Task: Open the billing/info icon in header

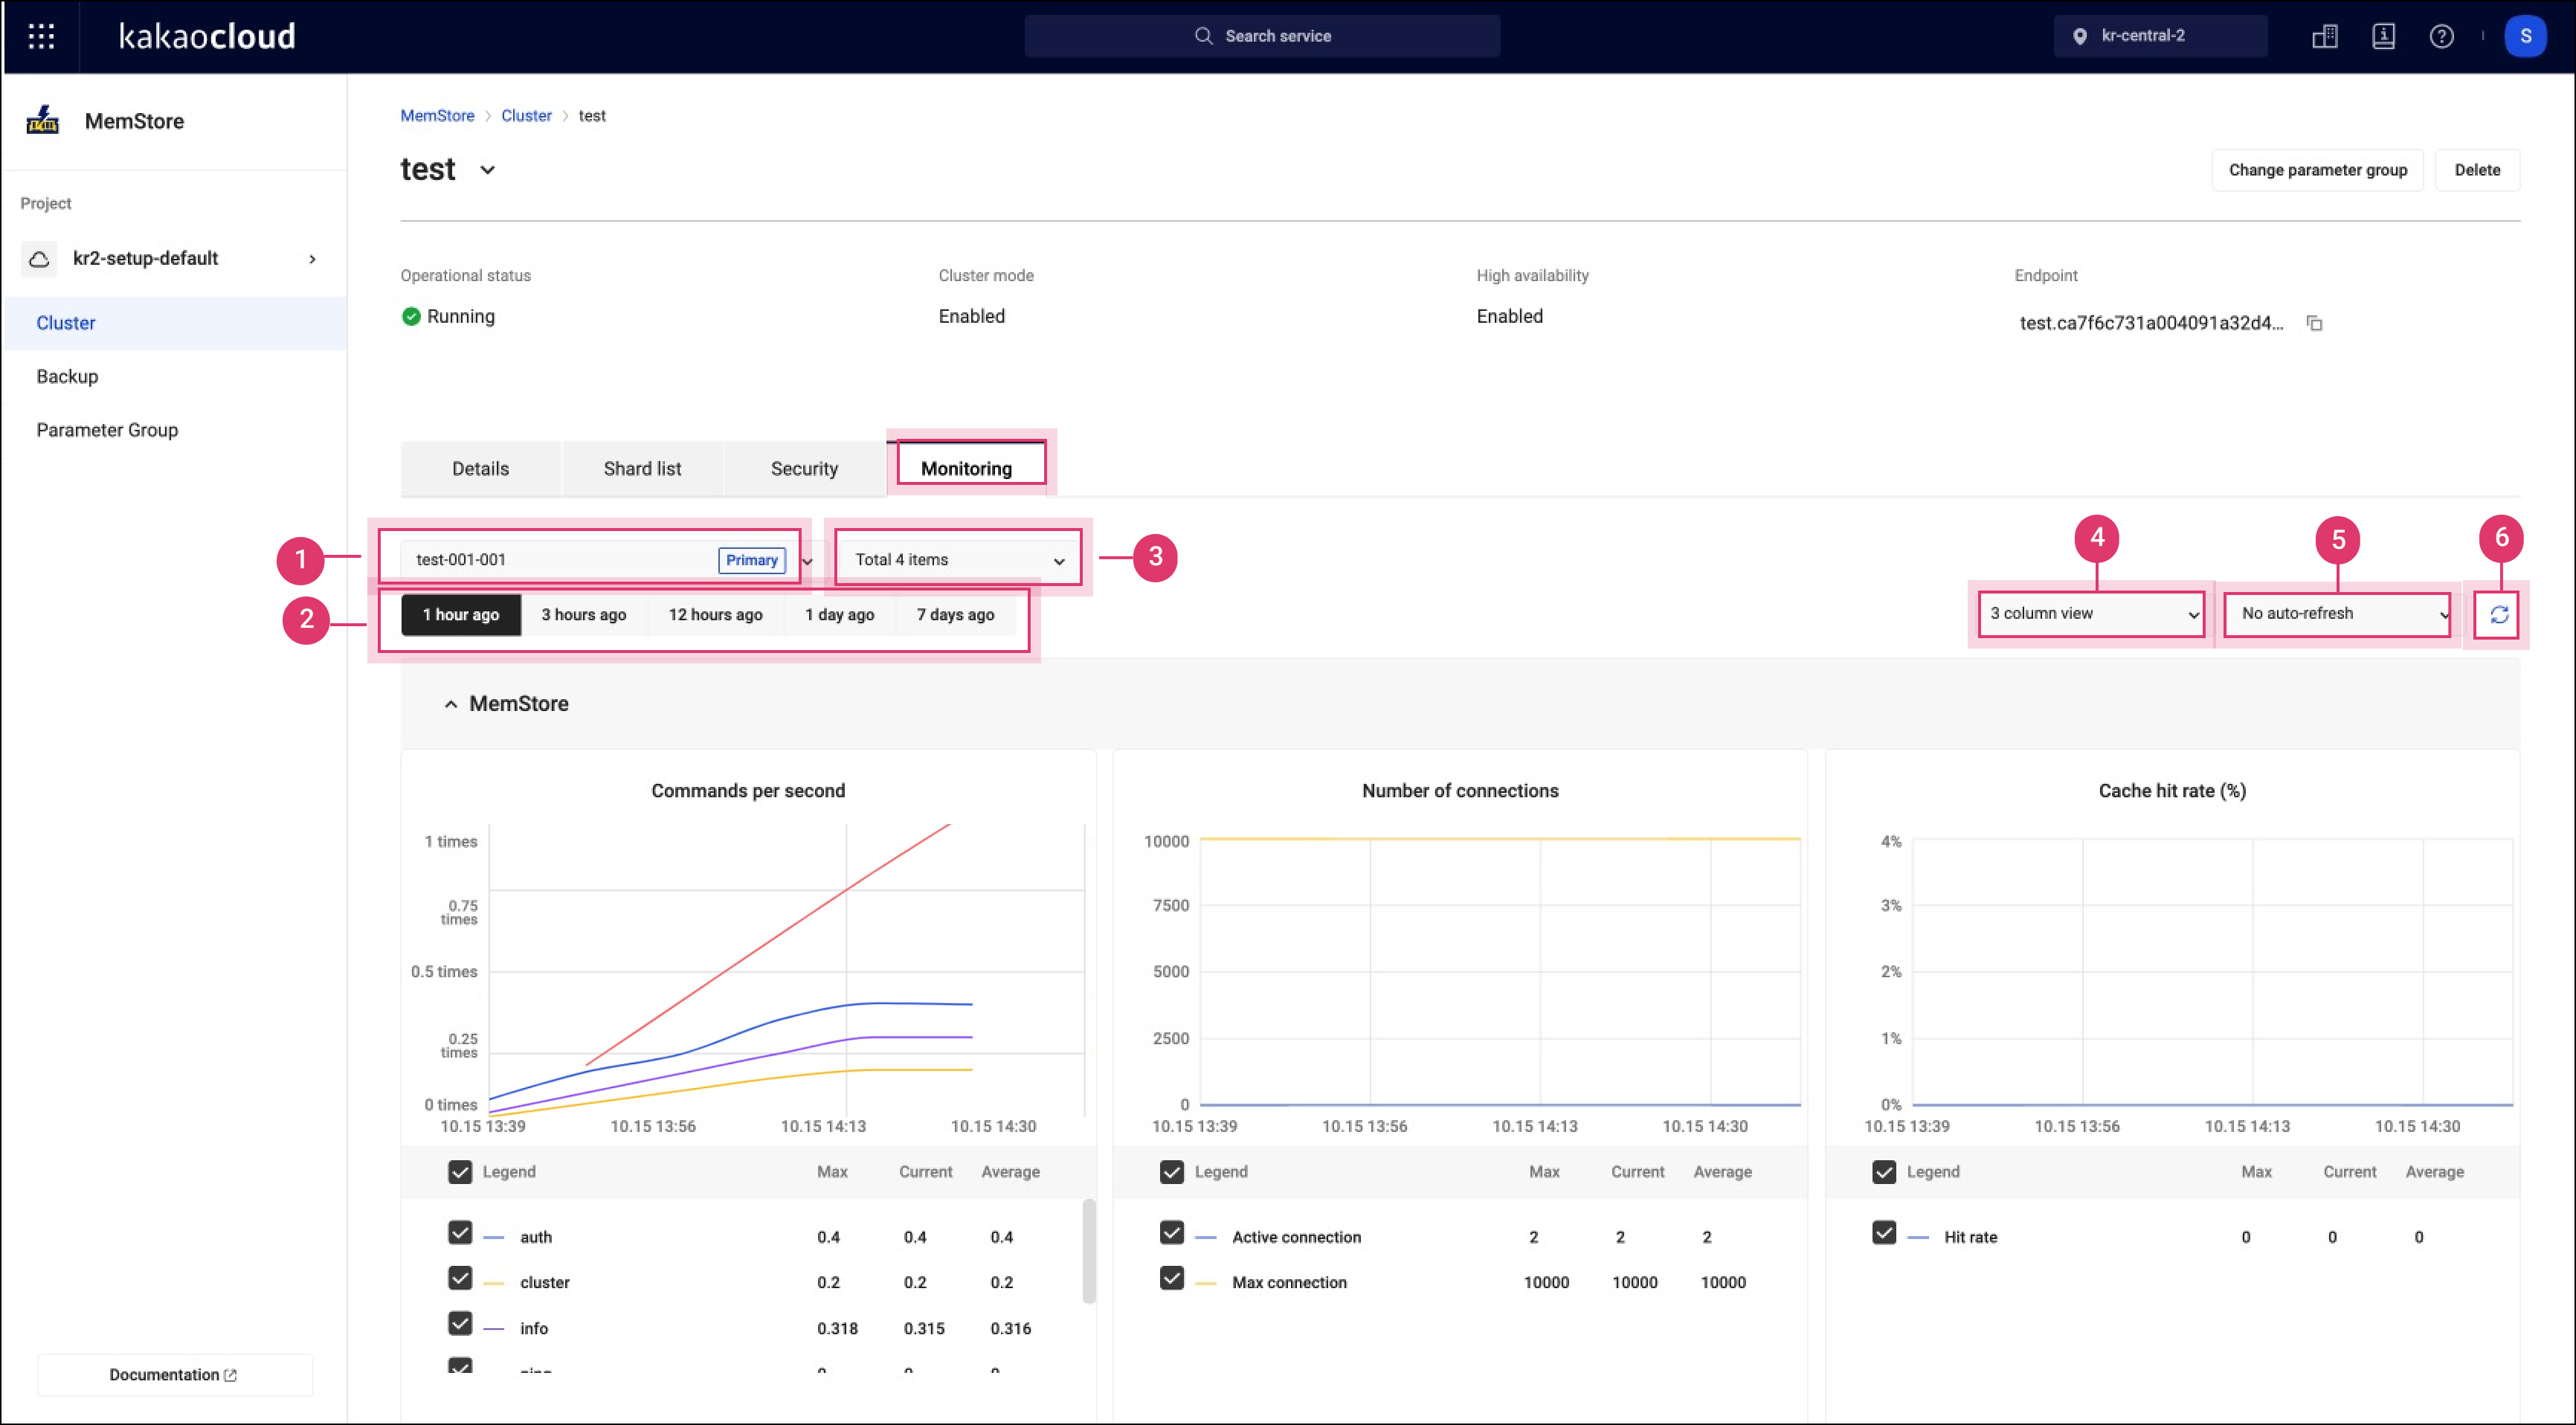Action: coord(2383,36)
